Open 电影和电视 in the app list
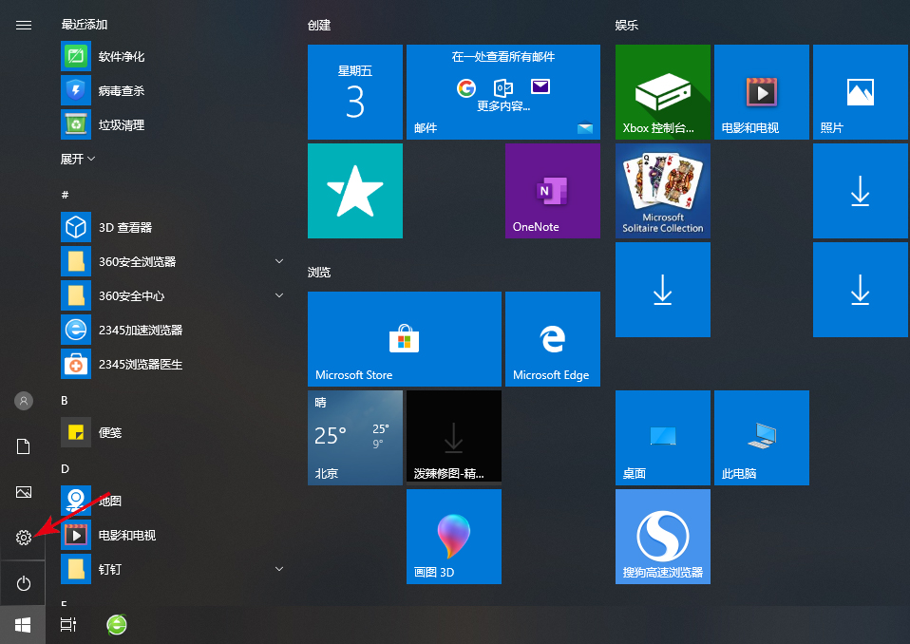Screen dimensions: 910x644 point(173,535)
